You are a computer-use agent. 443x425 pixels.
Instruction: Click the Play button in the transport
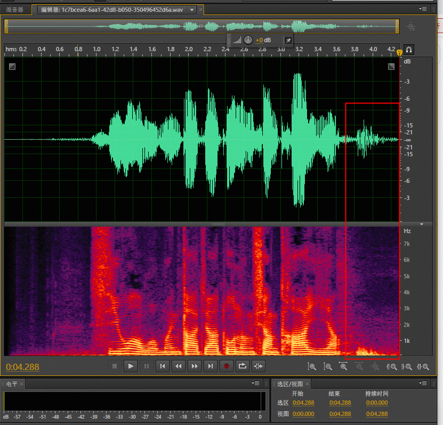point(131,366)
